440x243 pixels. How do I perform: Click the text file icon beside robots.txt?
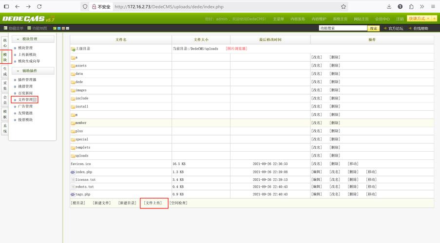click(x=73, y=187)
